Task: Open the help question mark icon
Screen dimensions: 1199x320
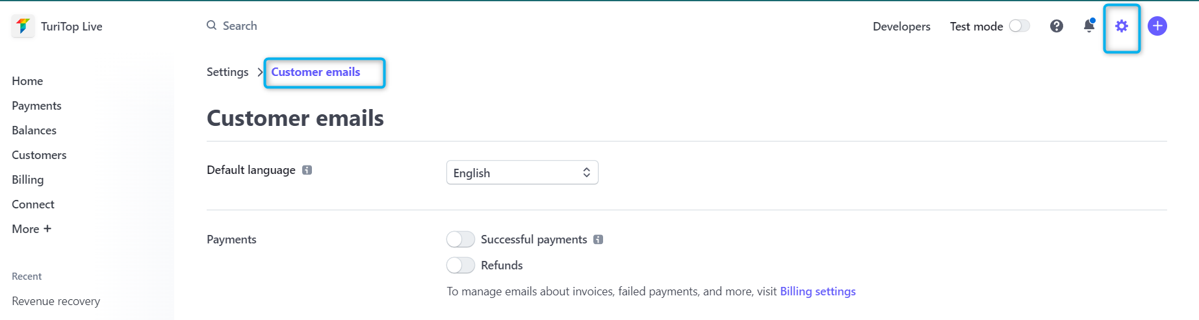Action: click(x=1057, y=26)
